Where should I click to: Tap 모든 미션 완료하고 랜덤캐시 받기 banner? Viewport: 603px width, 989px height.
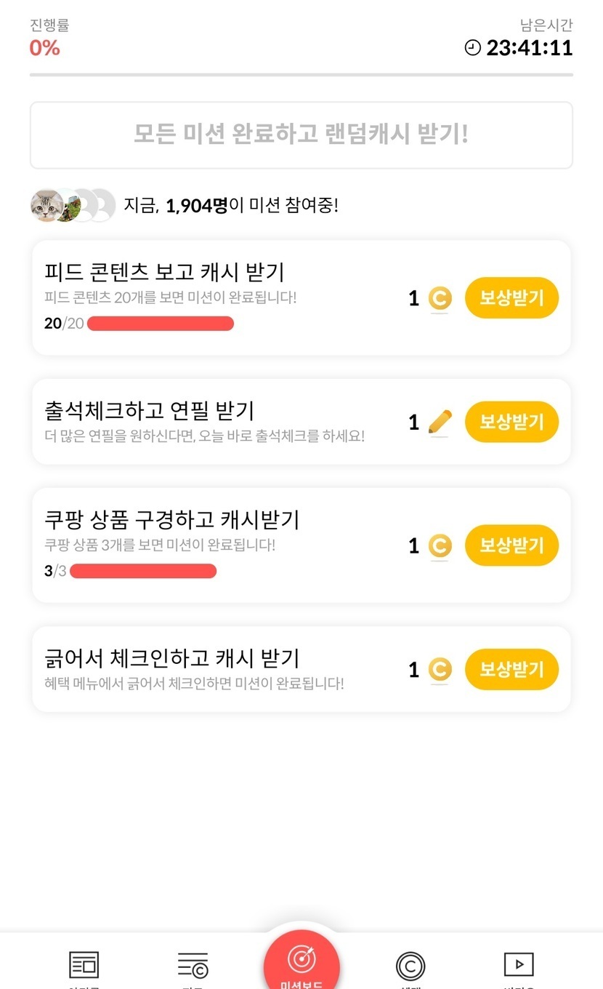[x=301, y=135]
